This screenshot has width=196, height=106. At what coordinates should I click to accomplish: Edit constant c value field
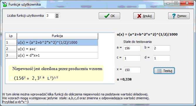coord(132,58)
